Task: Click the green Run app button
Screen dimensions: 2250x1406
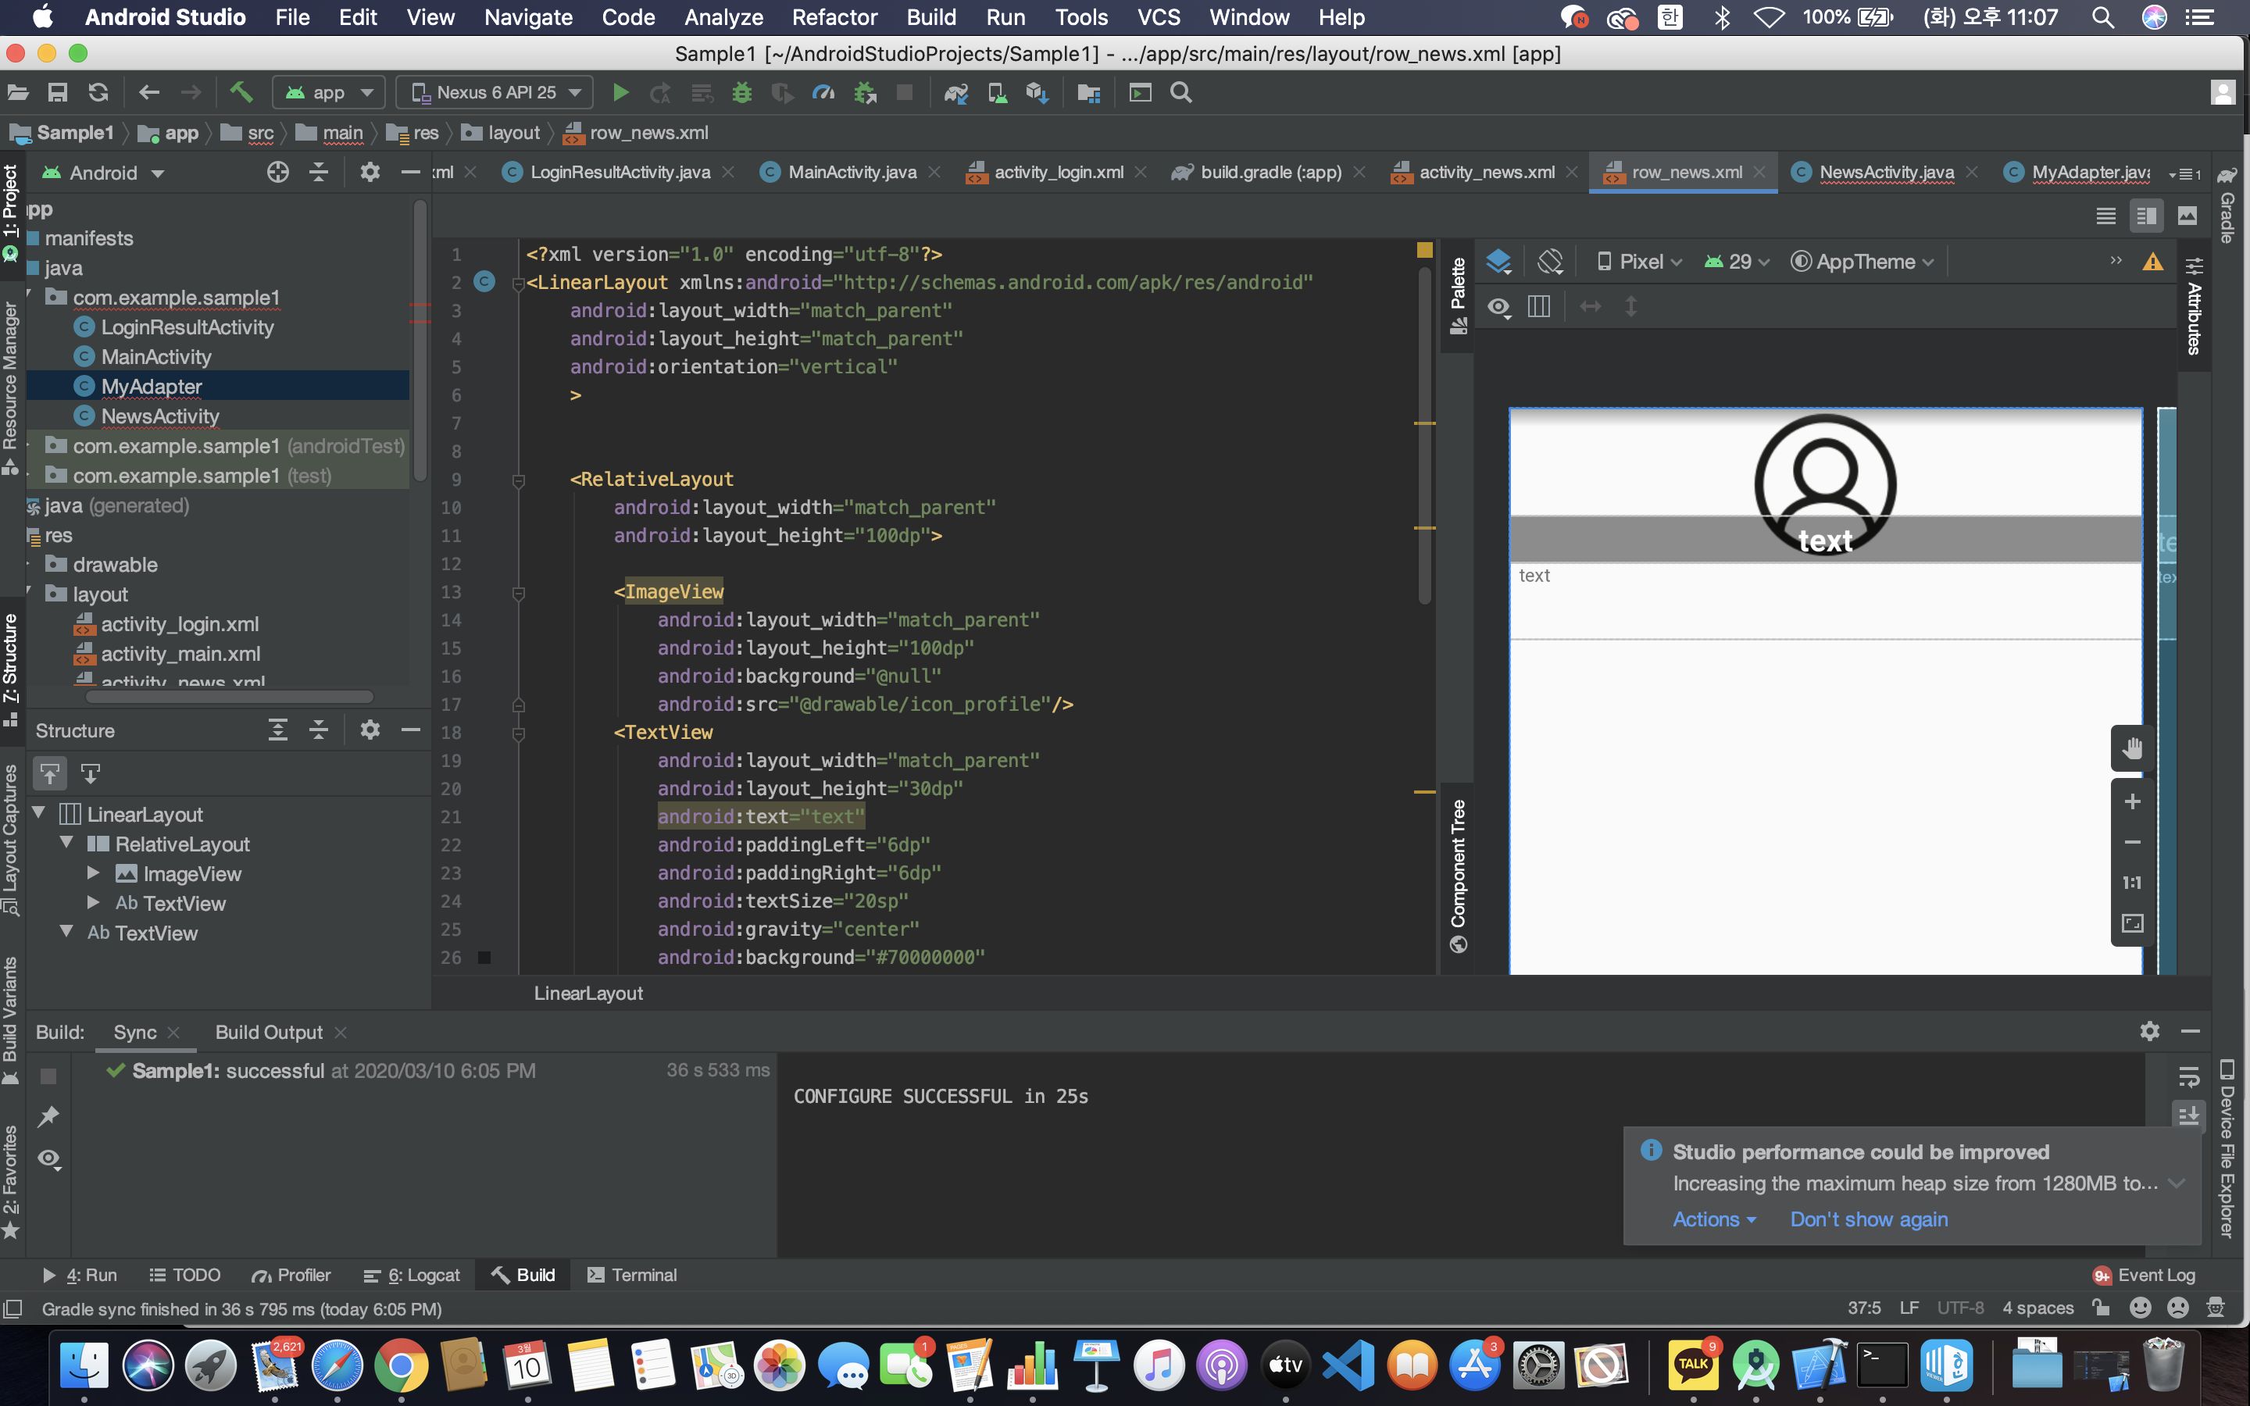Action: 620,92
